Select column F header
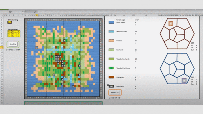 pos(22,15)
